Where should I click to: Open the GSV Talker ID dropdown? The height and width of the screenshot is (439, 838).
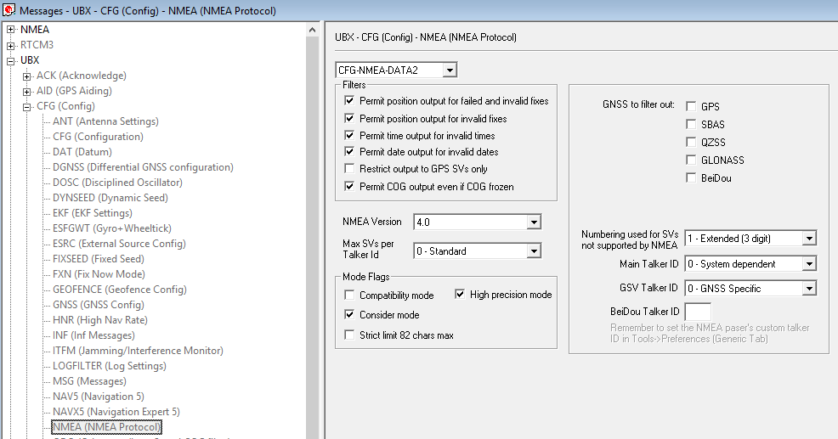(x=809, y=289)
